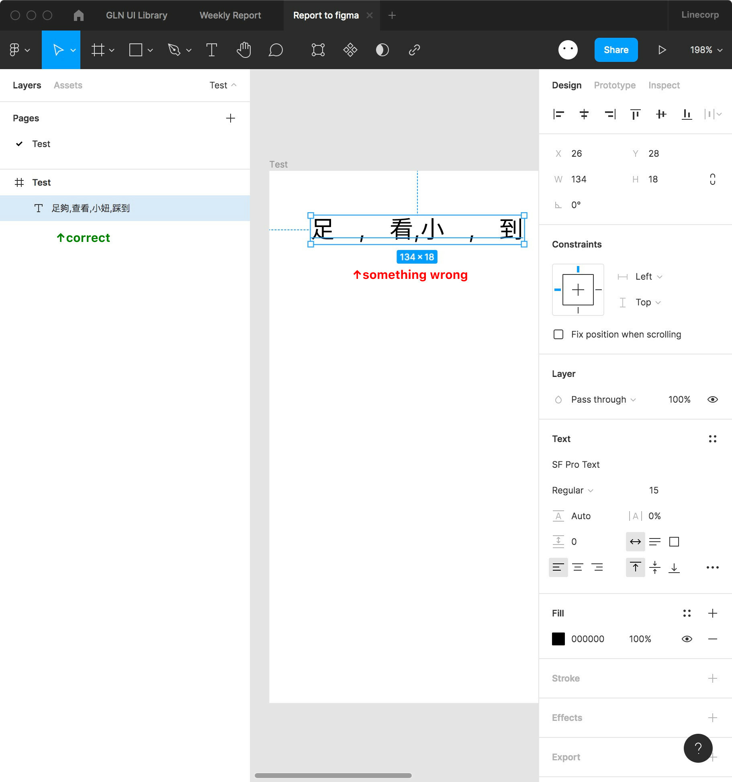Add a new page with plus
Image resolution: width=732 pixels, height=782 pixels.
[x=231, y=118]
